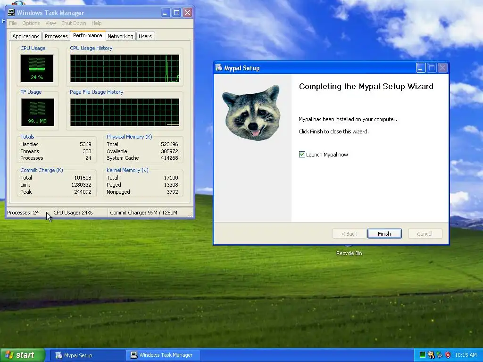Screen dimensions: 483x362
Task: Click the Task Manager title bar icon
Action: 11,13
